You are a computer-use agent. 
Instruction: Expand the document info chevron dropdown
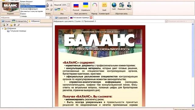pyautogui.click(x=166, y=21)
